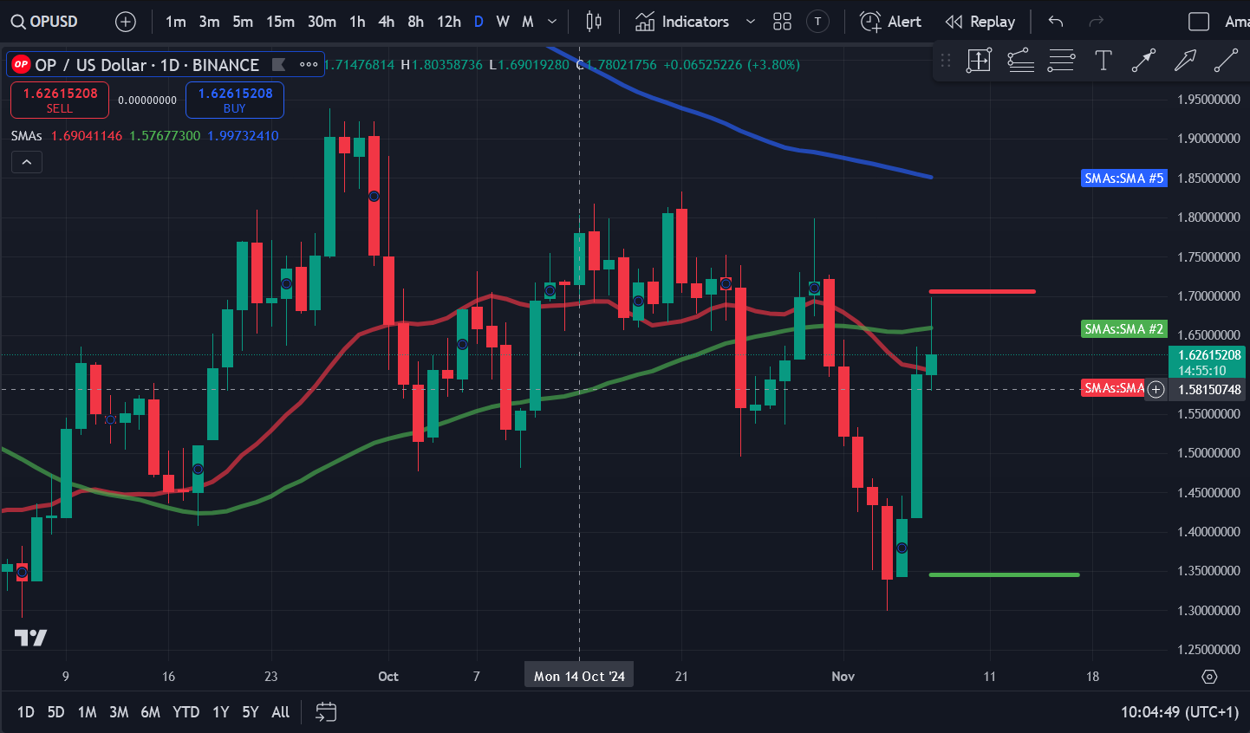Click the SELL 1.62615208 button

click(x=60, y=100)
